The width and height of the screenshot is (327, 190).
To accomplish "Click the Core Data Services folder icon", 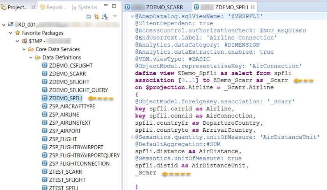I will tap(31, 49).
